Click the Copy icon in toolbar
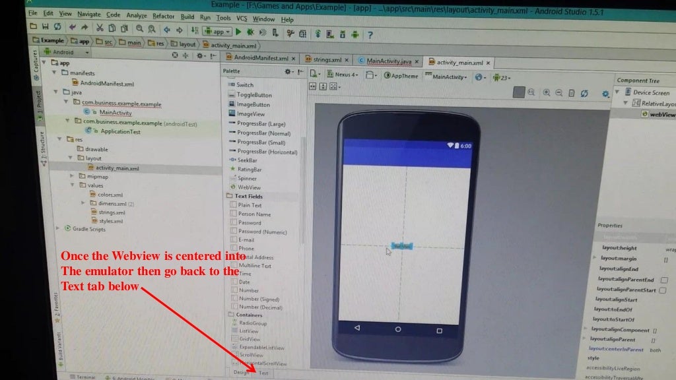 (x=112, y=28)
